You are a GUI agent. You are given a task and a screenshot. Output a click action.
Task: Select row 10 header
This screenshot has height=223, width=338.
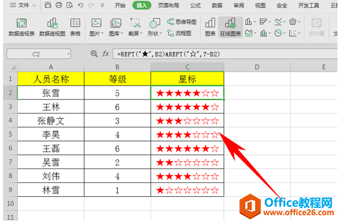click(x=10, y=204)
